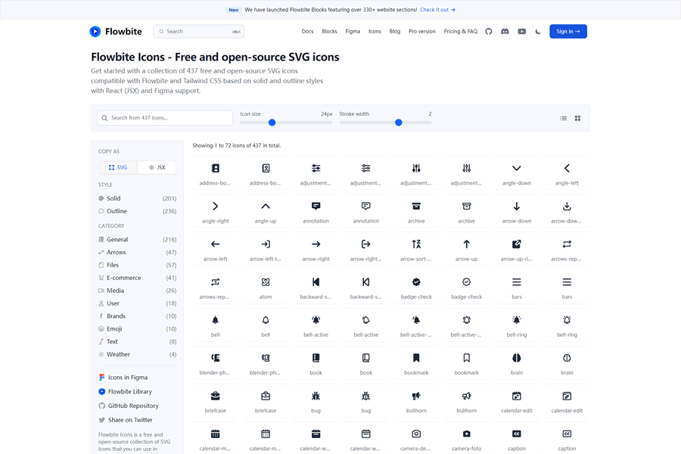Adjust the Icon size slider handle
This screenshot has width=681, height=454.
272,123
